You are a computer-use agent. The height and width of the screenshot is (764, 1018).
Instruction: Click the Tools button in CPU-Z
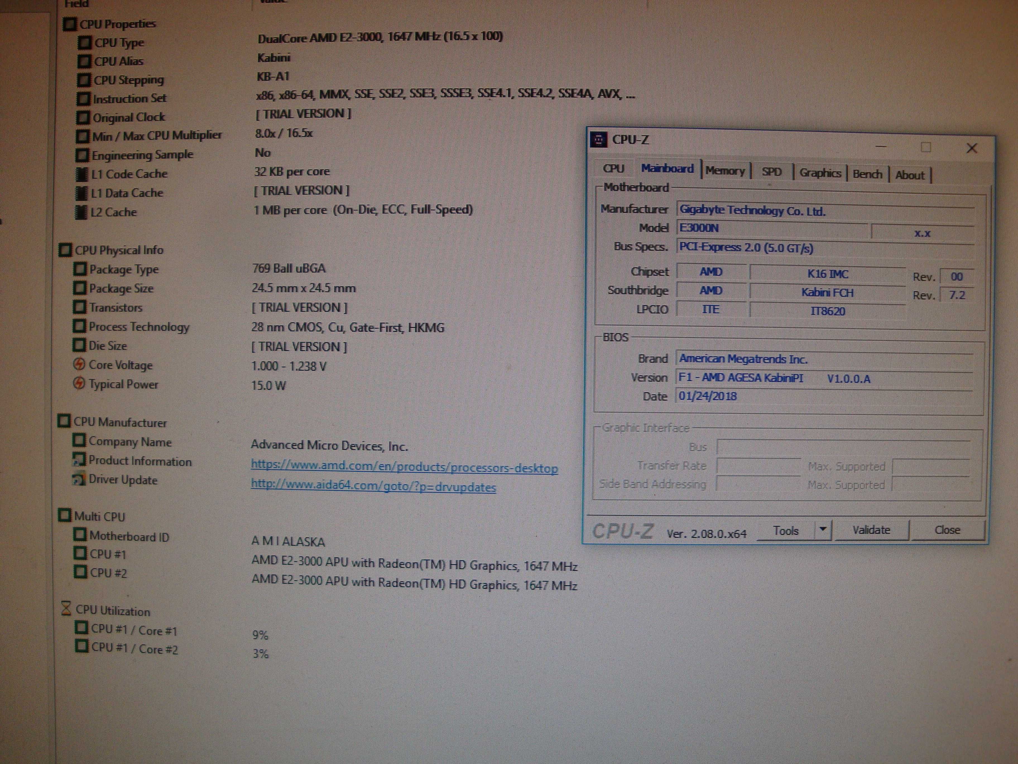point(786,531)
